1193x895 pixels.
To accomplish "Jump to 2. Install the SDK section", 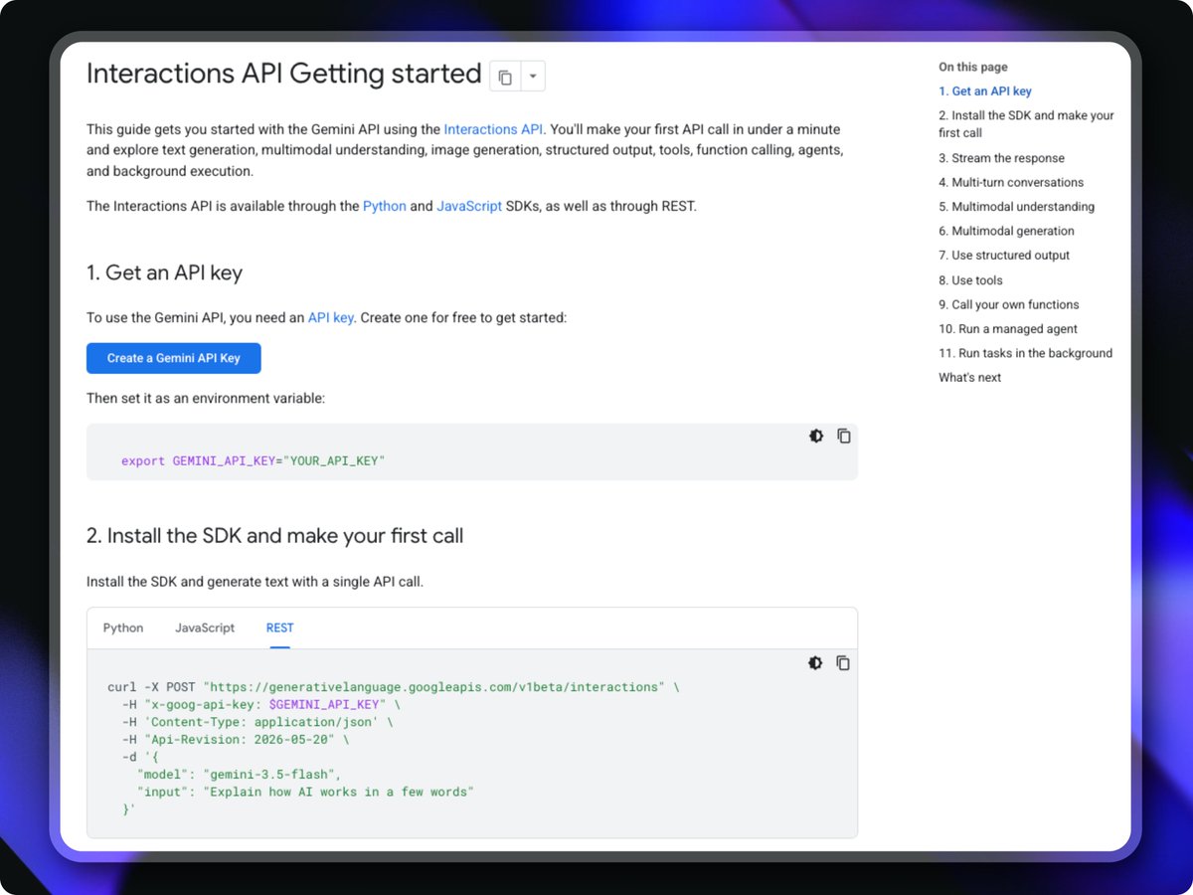I will (1026, 124).
